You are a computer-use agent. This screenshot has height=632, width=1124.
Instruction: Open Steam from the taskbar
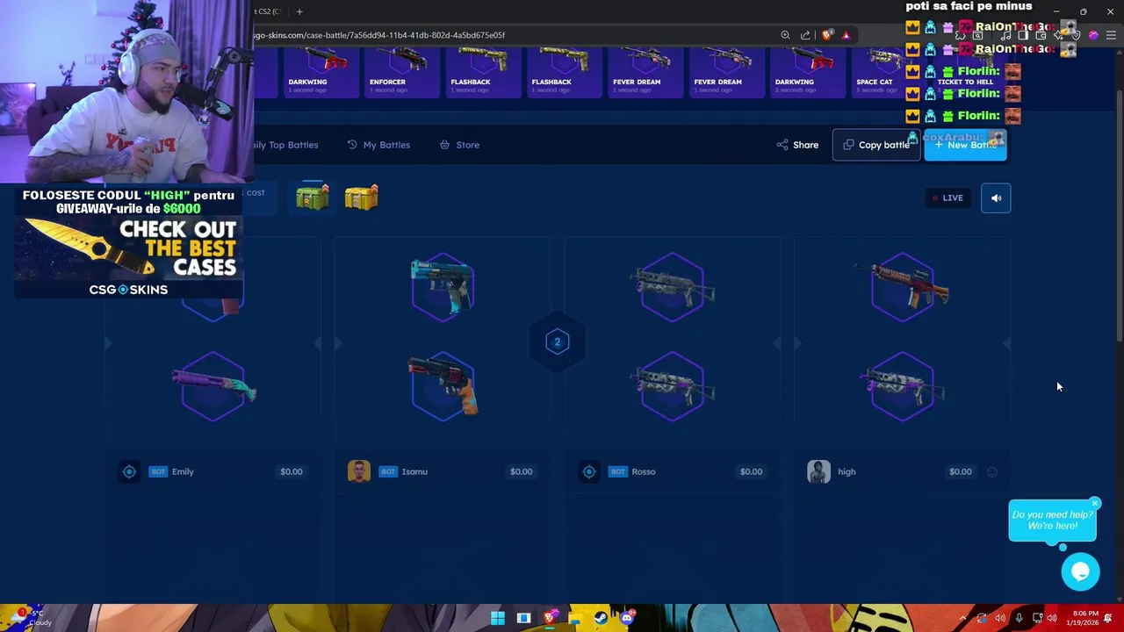click(x=601, y=618)
